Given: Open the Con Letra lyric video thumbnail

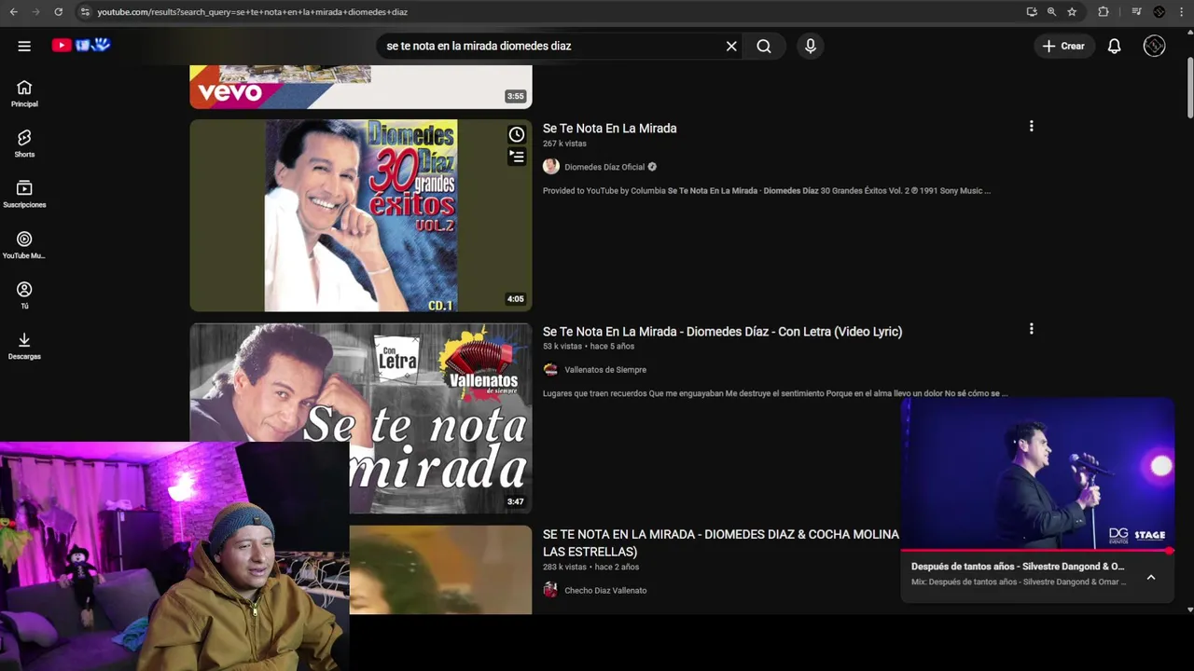Looking at the screenshot, I should (x=360, y=418).
